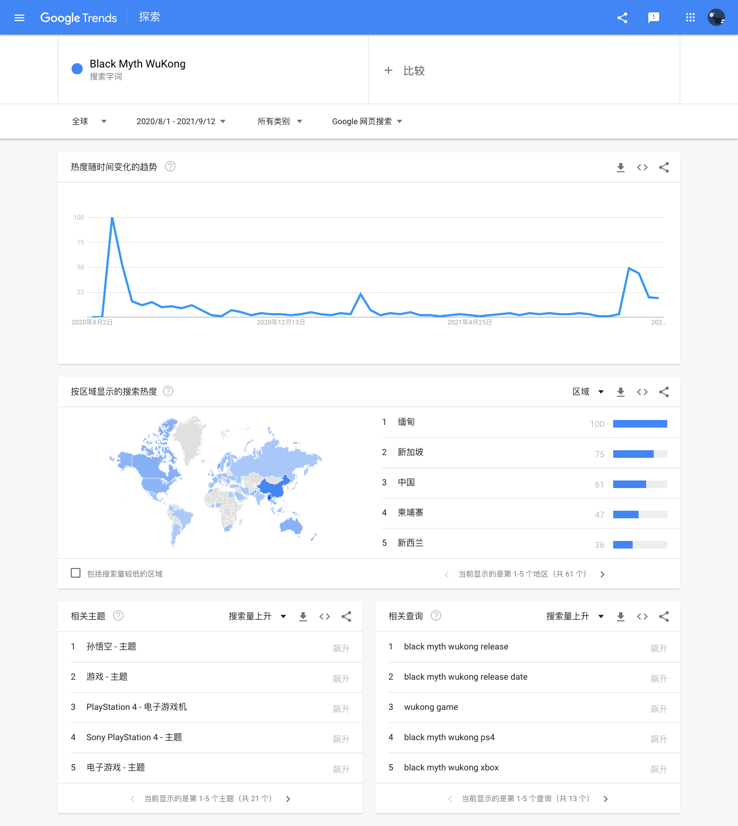
Task: Open help for 相关查询
Action: click(x=436, y=615)
